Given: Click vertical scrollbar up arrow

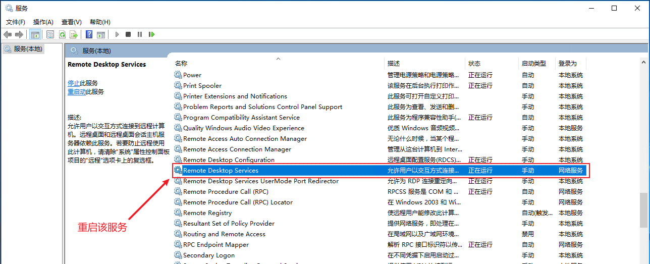Looking at the screenshot, I should [x=643, y=63].
